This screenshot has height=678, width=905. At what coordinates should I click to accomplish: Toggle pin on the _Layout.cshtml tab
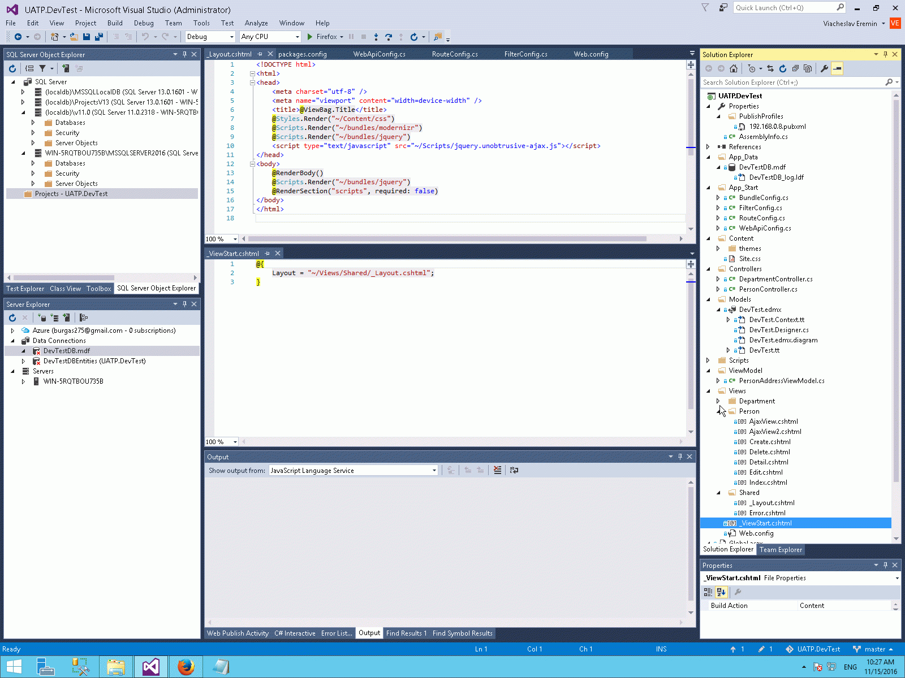261,54
